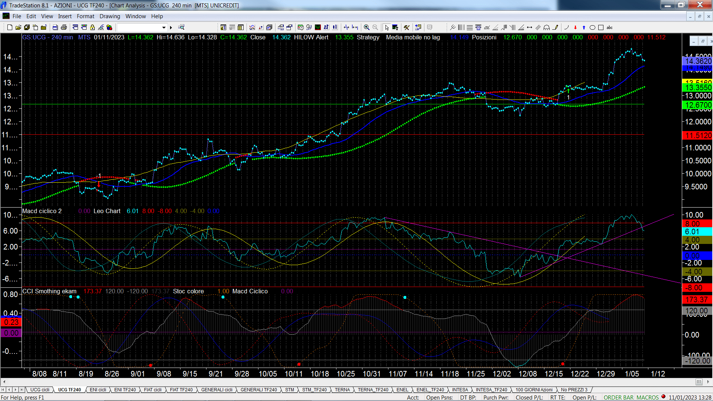Select the blue up arrow tool
This screenshot has height=401, width=713.
(x=584, y=27)
